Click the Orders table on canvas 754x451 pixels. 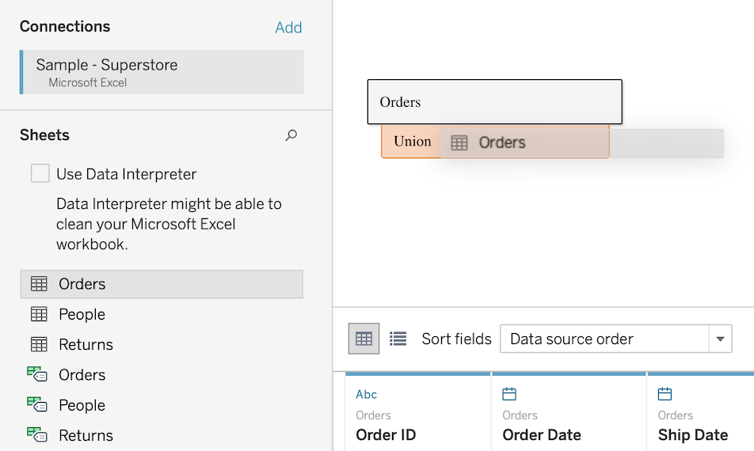pos(495,102)
